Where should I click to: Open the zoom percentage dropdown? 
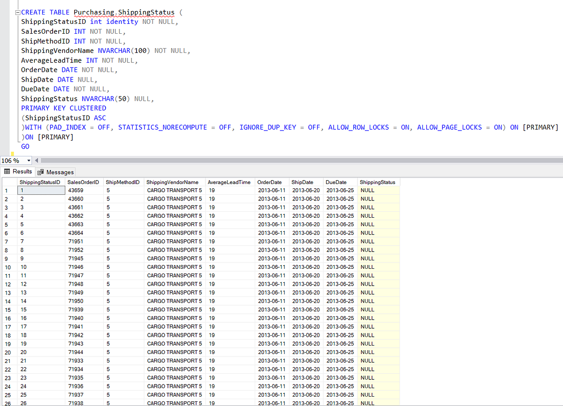pos(28,161)
